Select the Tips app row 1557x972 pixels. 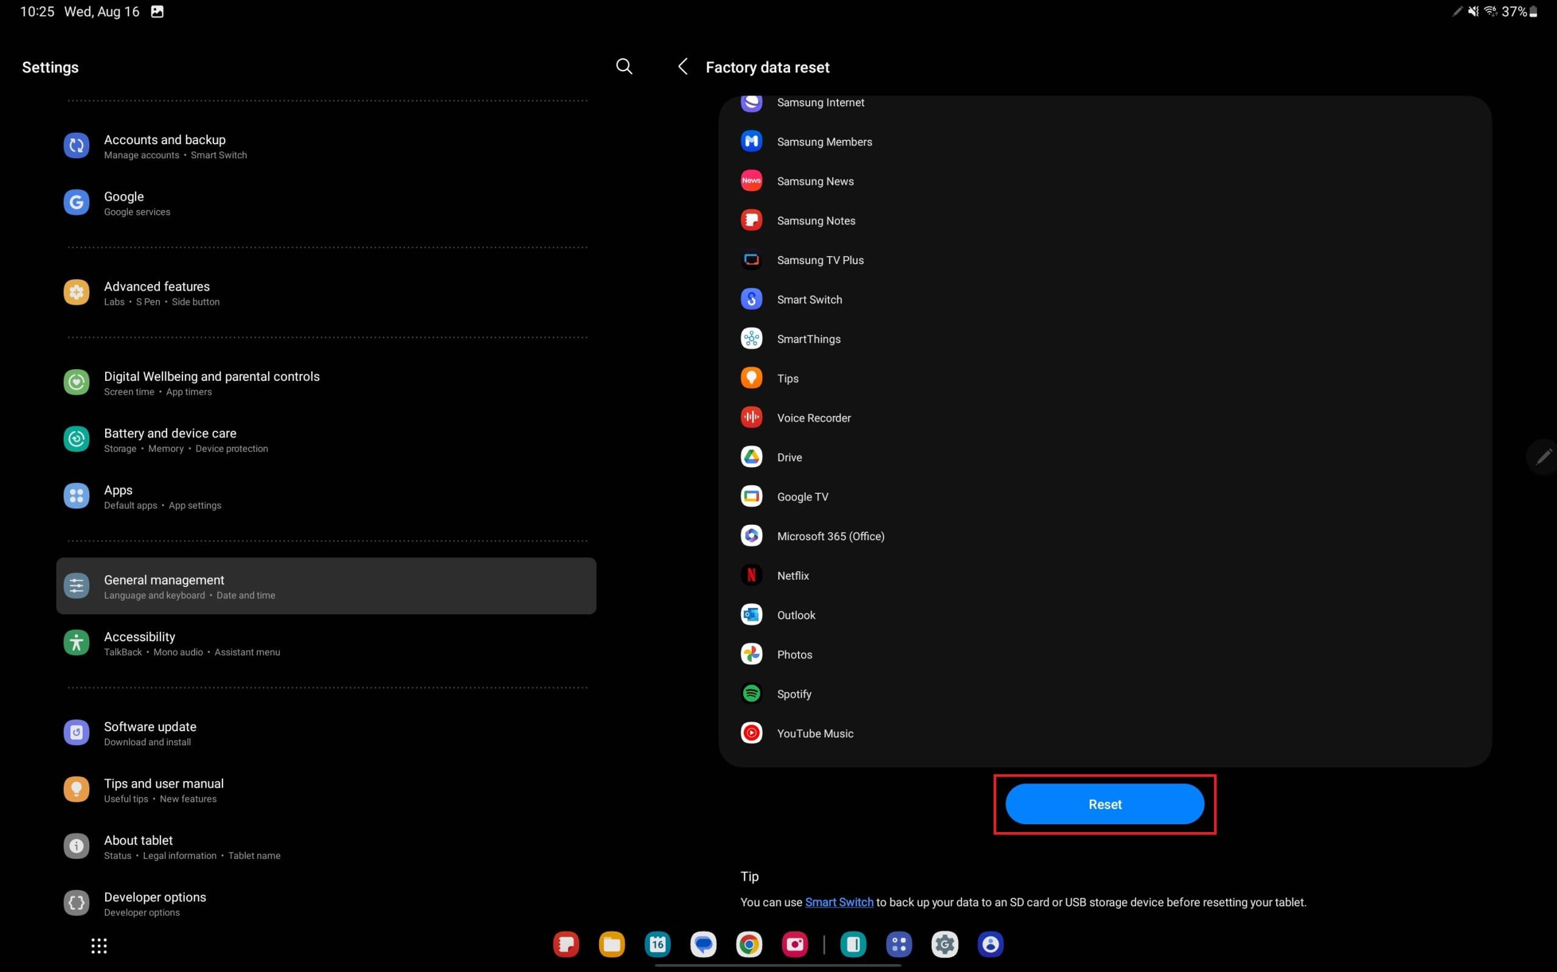point(1104,378)
